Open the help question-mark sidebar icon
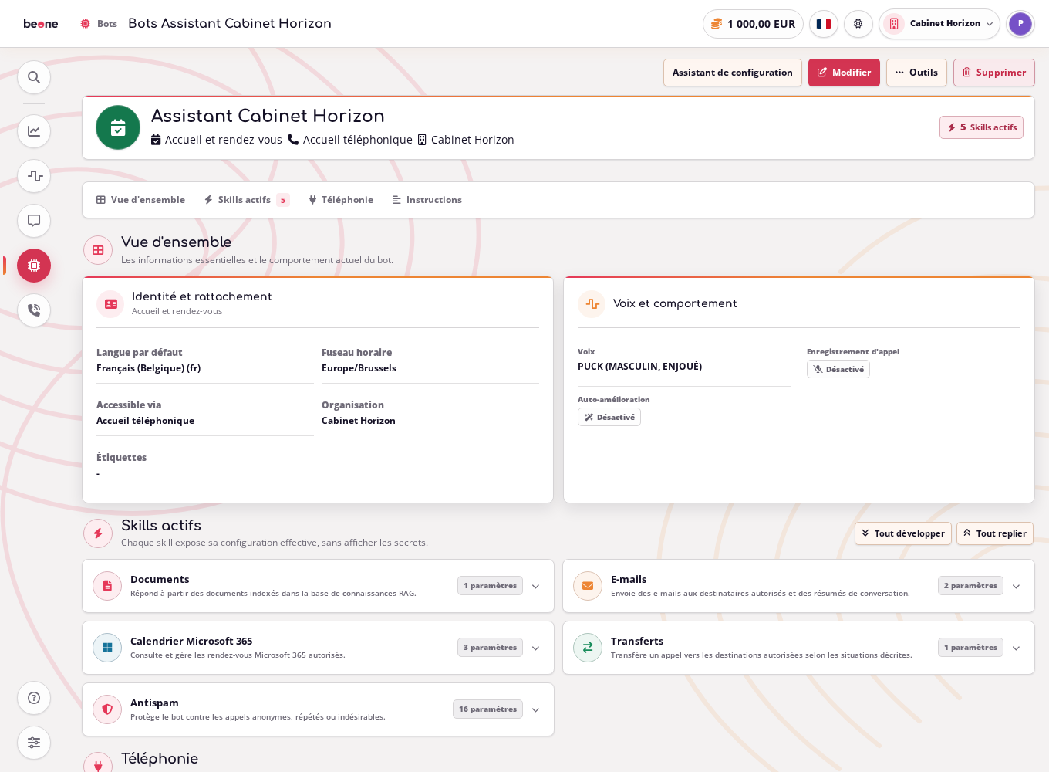Viewport: 1049px width, 772px height. click(x=34, y=698)
